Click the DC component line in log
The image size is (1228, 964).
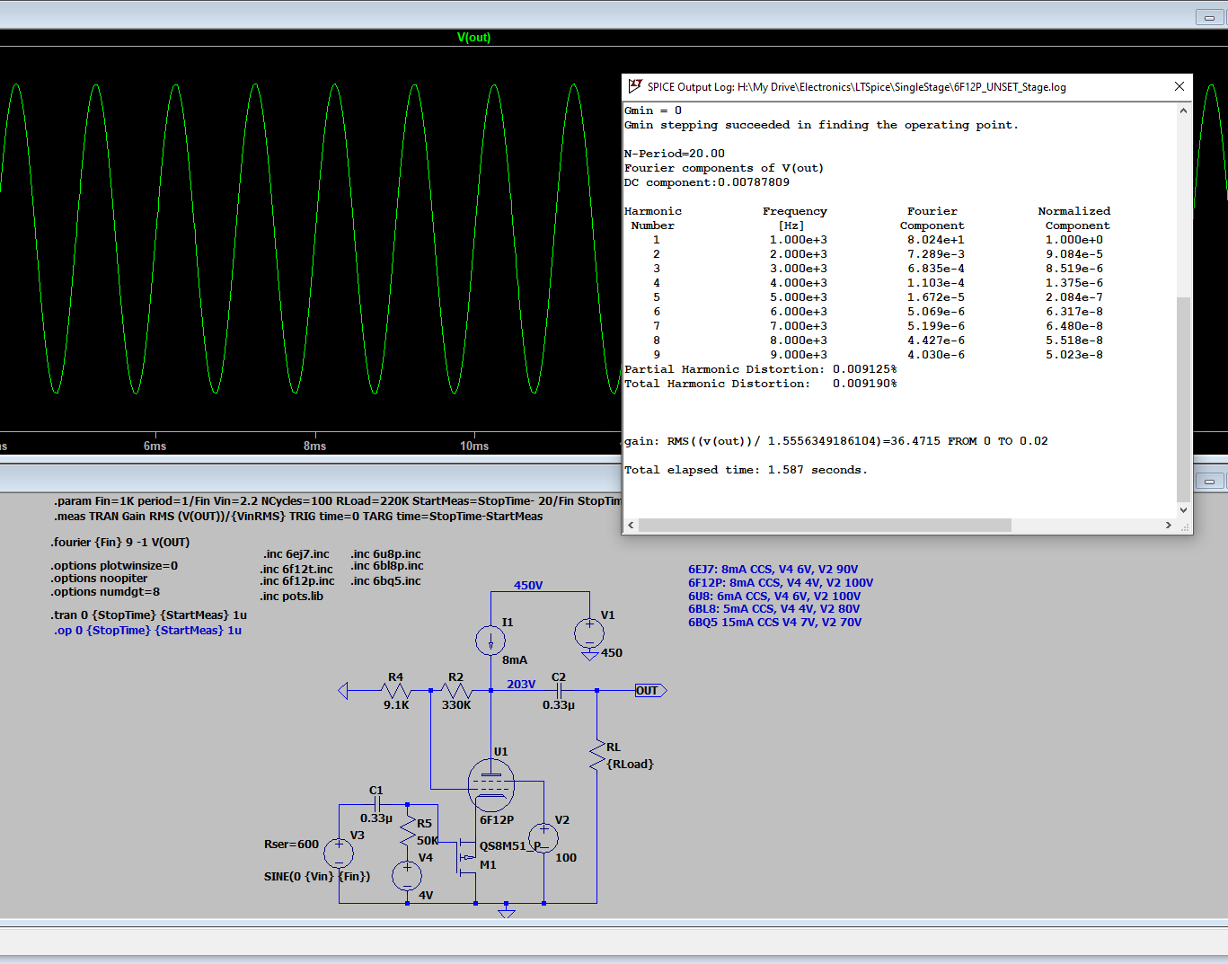point(707,182)
